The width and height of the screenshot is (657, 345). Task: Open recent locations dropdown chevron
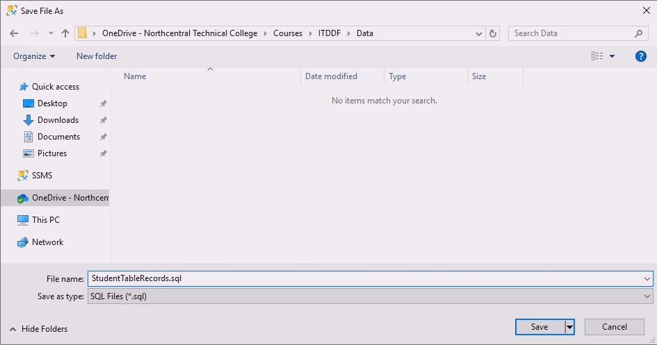click(51, 33)
